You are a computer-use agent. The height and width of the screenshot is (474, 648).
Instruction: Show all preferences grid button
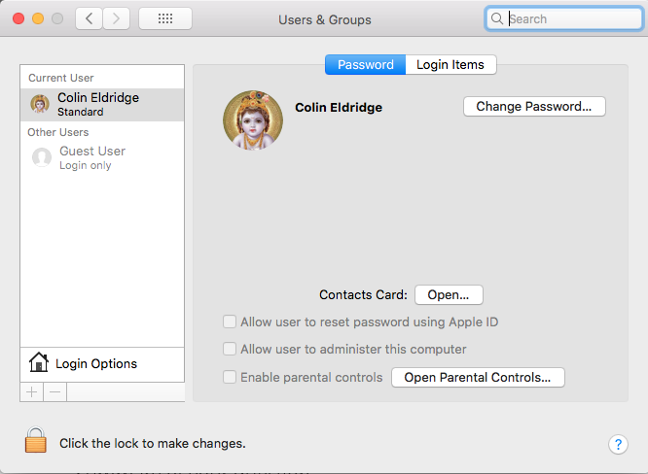click(164, 18)
